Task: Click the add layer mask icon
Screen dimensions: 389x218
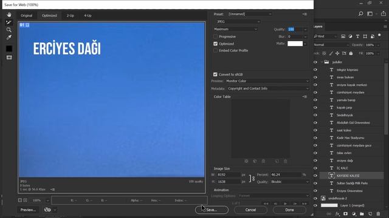Action: tap(345, 214)
